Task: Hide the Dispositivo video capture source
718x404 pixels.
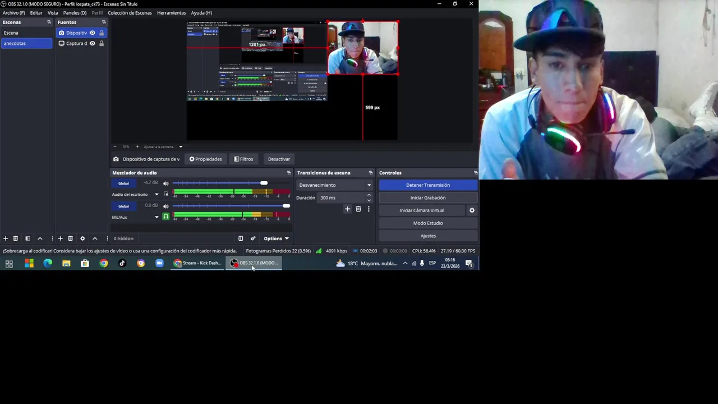Action: pos(93,33)
